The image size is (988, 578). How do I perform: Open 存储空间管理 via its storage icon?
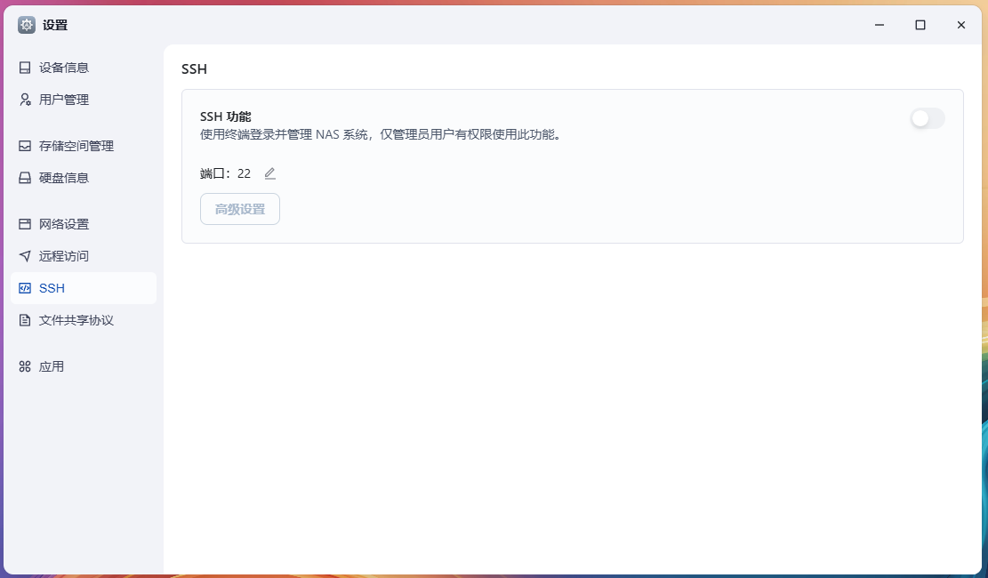click(25, 146)
